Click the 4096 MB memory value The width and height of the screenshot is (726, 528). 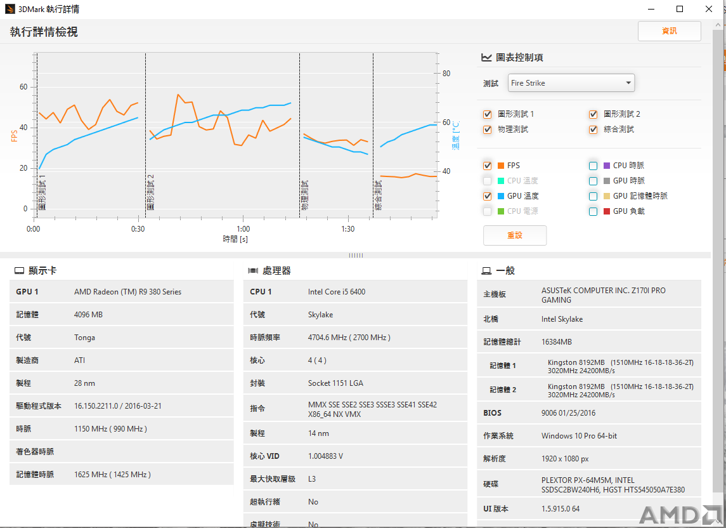coord(88,314)
